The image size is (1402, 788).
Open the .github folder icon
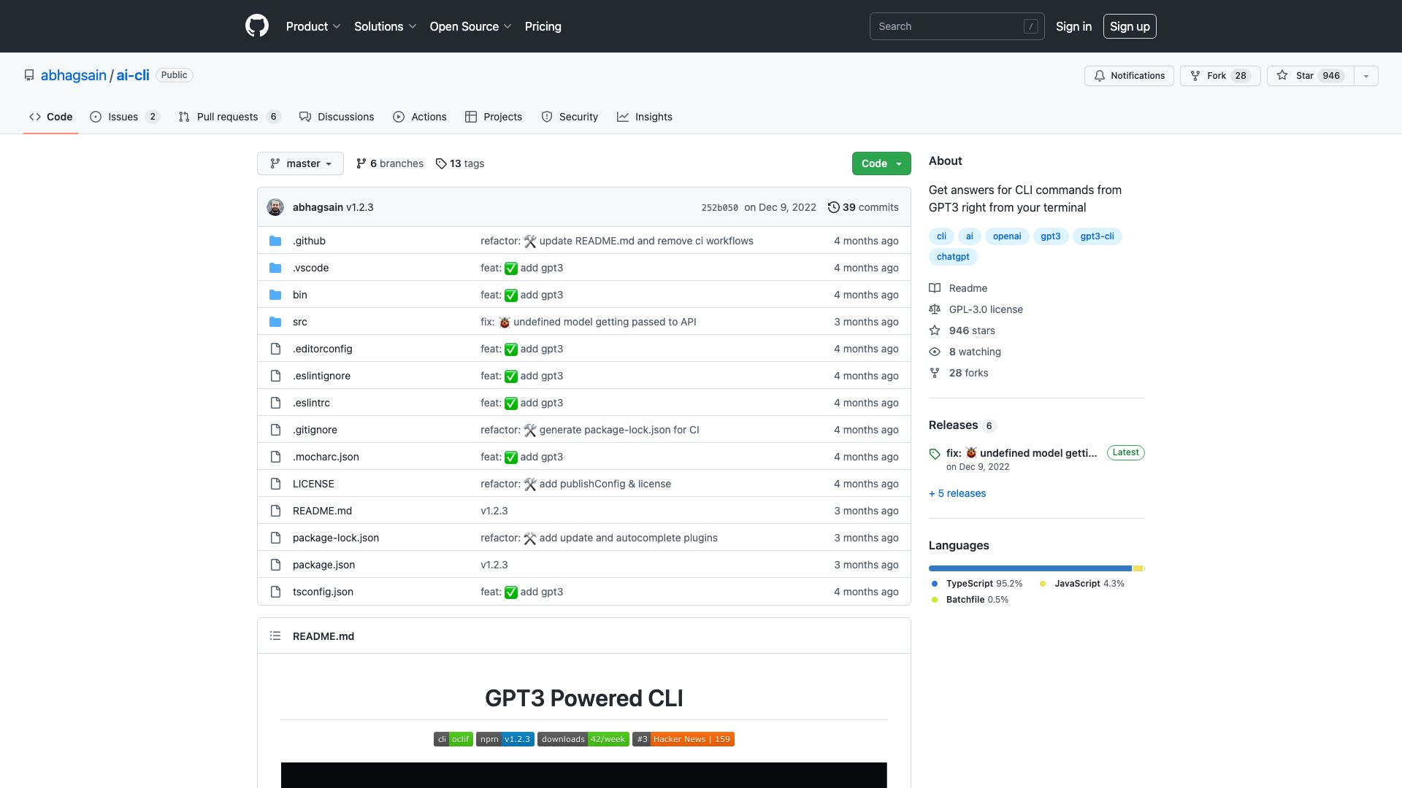tap(275, 241)
